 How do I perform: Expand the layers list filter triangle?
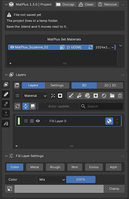click(17, 146)
